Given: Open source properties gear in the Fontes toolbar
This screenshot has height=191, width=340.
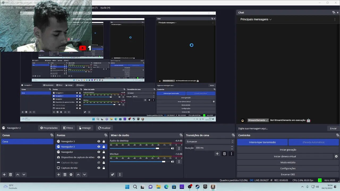Looking at the screenshot, I should (71, 175).
